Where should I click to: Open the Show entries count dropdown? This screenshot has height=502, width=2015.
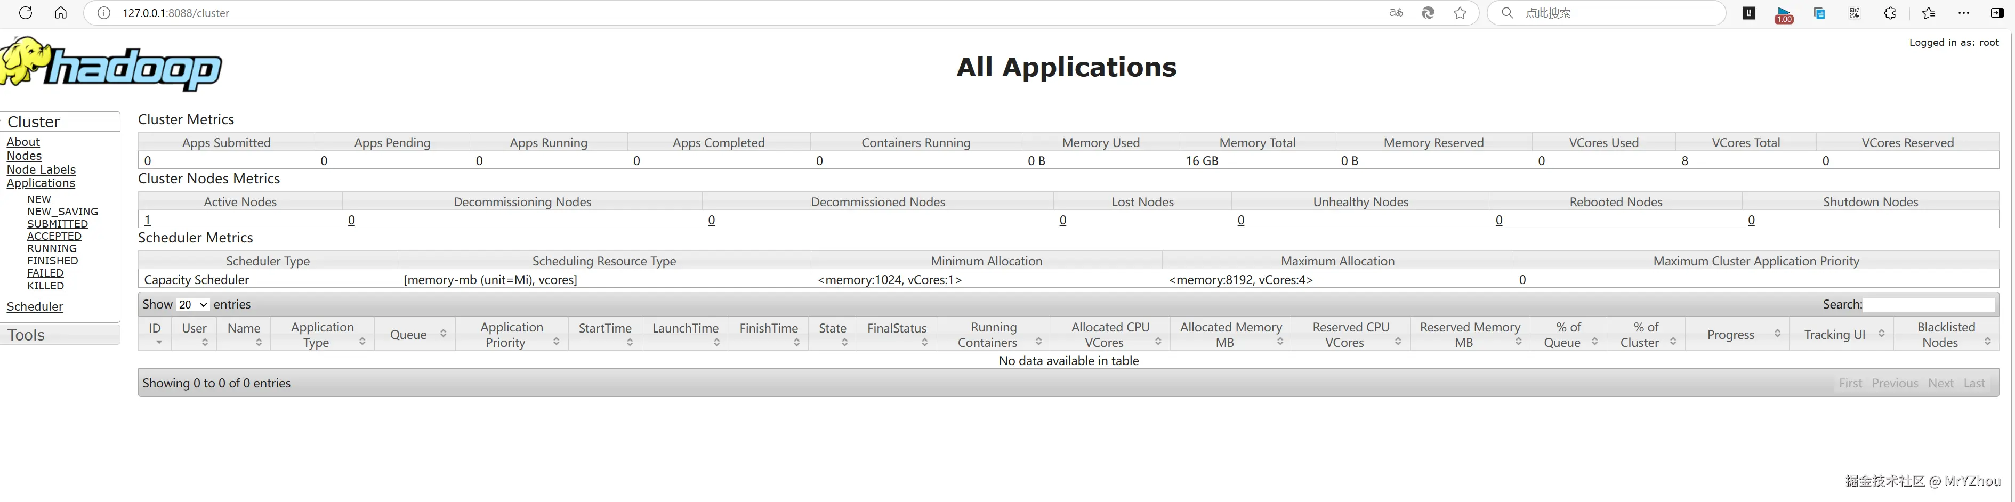193,304
